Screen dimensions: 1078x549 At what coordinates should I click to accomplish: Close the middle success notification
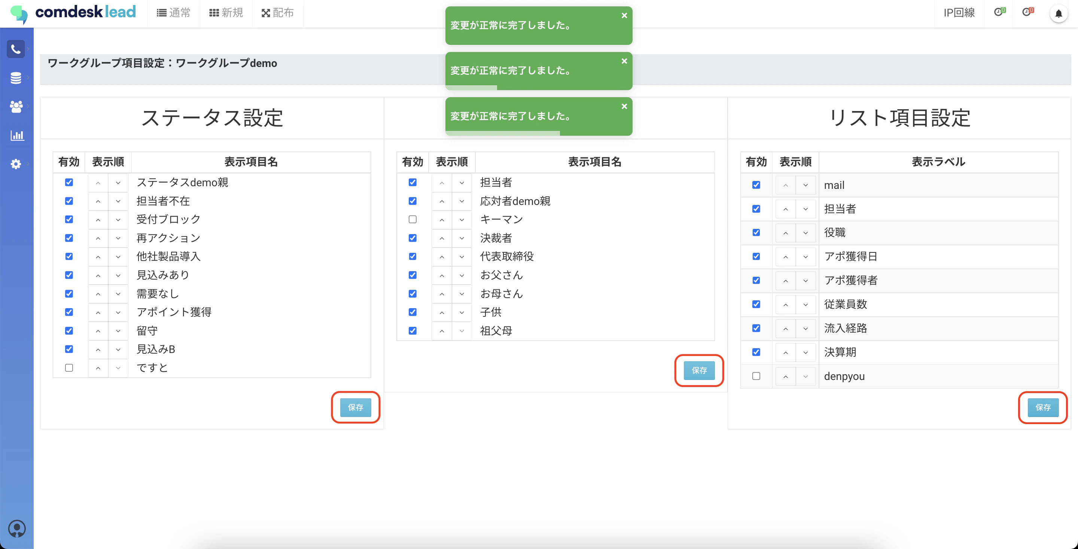(624, 61)
